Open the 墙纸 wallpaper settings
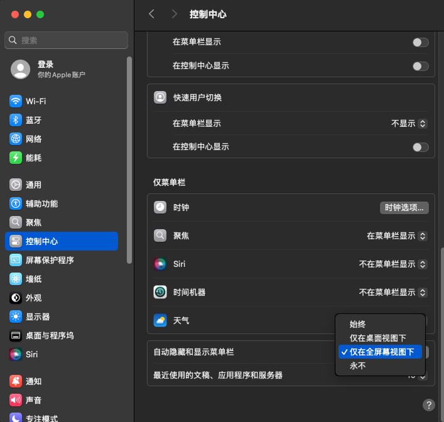 click(x=33, y=279)
